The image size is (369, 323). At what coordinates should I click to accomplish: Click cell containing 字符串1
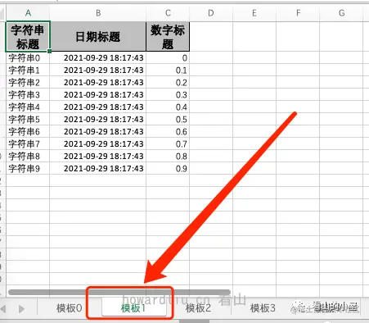point(28,70)
